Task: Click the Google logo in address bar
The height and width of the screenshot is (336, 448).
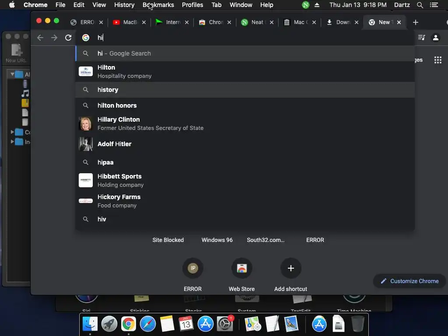Action: pyautogui.click(x=86, y=38)
